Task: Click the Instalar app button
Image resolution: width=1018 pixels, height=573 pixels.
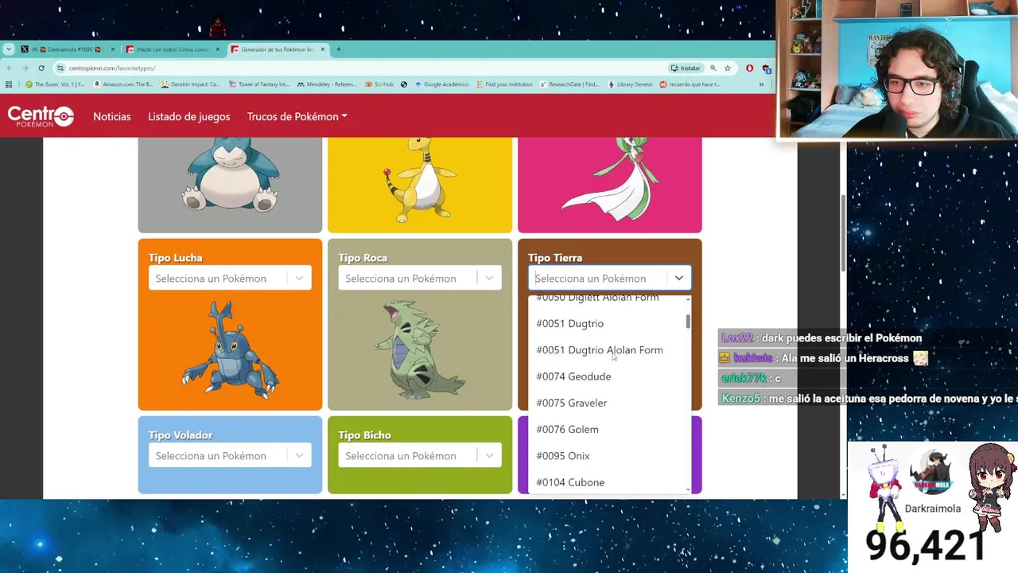Action: tap(686, 68)
